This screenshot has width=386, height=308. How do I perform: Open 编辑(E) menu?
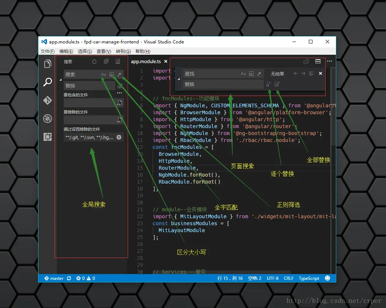[x=66, y=51]
